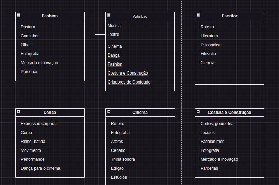The image size is (279, 185).
Task: Follow the Criadores de Conteúdo link
Action: [x=129, y=82]
